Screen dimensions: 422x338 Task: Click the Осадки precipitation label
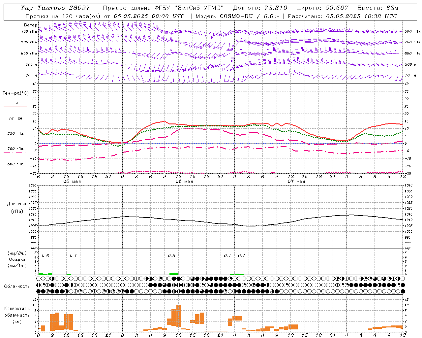[x=17, y=259]
